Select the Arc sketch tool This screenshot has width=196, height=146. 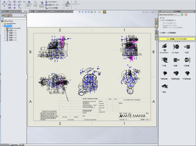pyautogui.click(x=14, y=5)
